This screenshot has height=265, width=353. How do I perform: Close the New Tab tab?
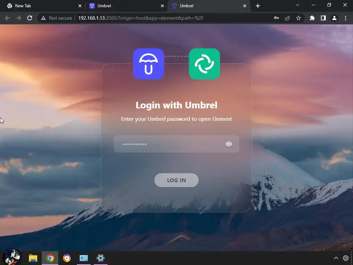point(80,6)
